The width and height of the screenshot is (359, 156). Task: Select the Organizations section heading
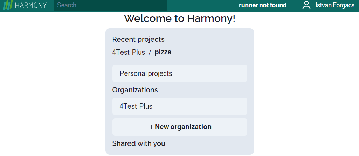135,90
